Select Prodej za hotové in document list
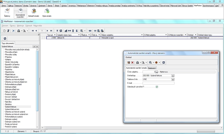Viewport: 224px width, 134px height. pos(11,124)
